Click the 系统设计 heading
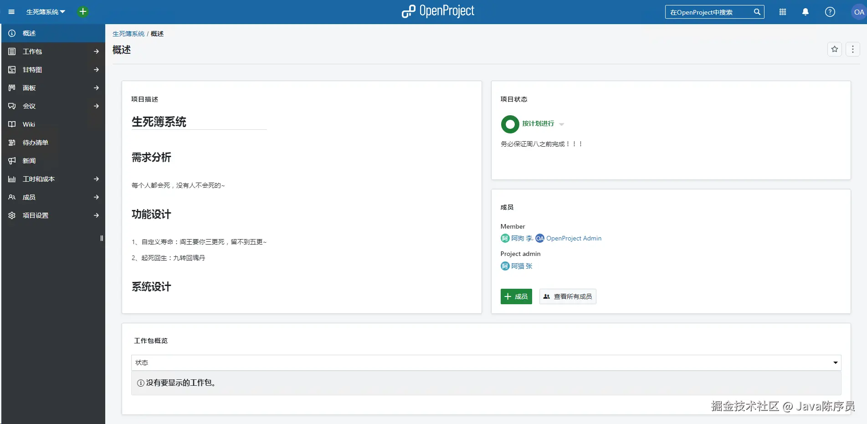 tap(151, 287)
